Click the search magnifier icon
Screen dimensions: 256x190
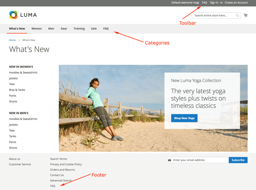237,15
